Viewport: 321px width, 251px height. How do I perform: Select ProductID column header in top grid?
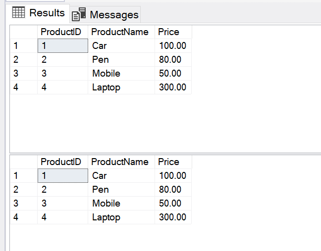[61, 32]
